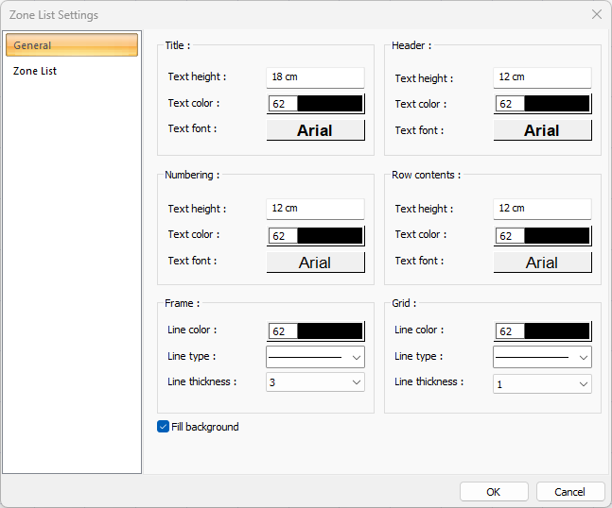Click the Cancel button
612x508 pixels.
tap(569, 492)
